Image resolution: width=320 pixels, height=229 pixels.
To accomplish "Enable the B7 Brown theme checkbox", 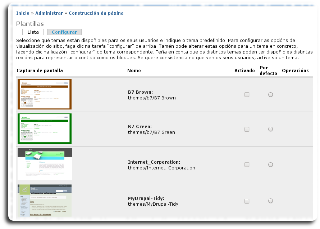I will tap(247, 95).
